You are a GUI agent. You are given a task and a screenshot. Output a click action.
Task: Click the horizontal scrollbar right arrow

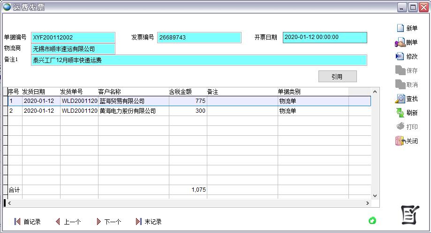[368, 203]
